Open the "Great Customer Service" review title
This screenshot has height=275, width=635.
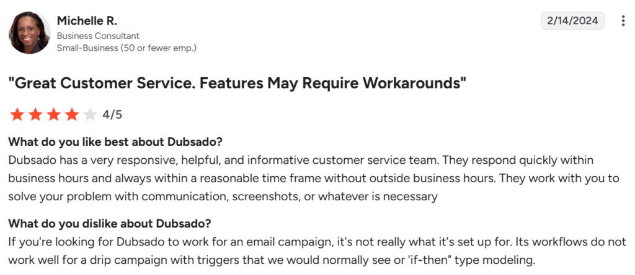pyautogui.click(x=236, y=83)
